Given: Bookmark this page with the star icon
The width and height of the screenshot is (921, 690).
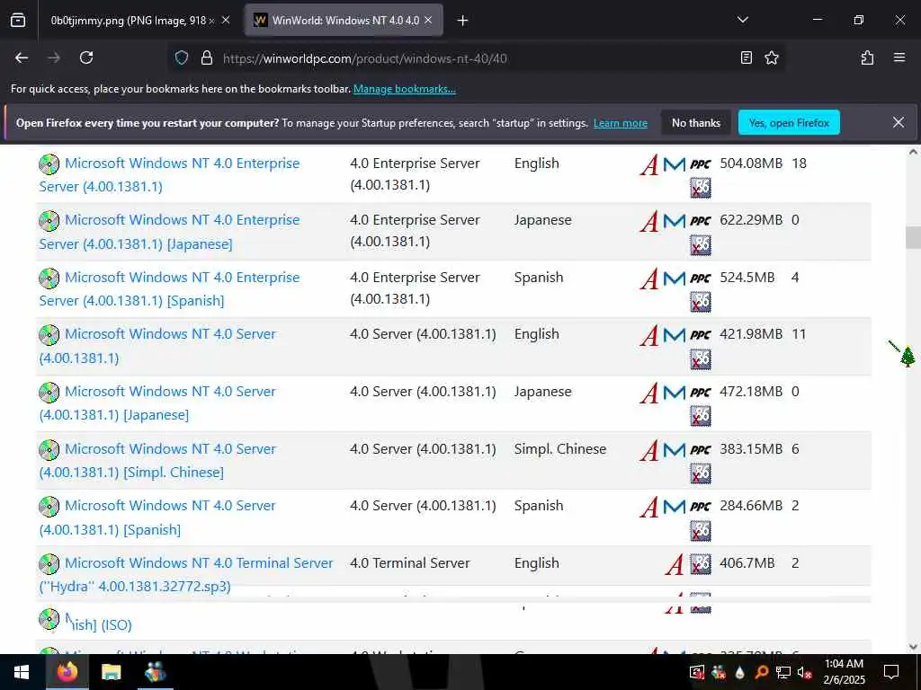Looking at the screenshot, I should tap(771, 57).
